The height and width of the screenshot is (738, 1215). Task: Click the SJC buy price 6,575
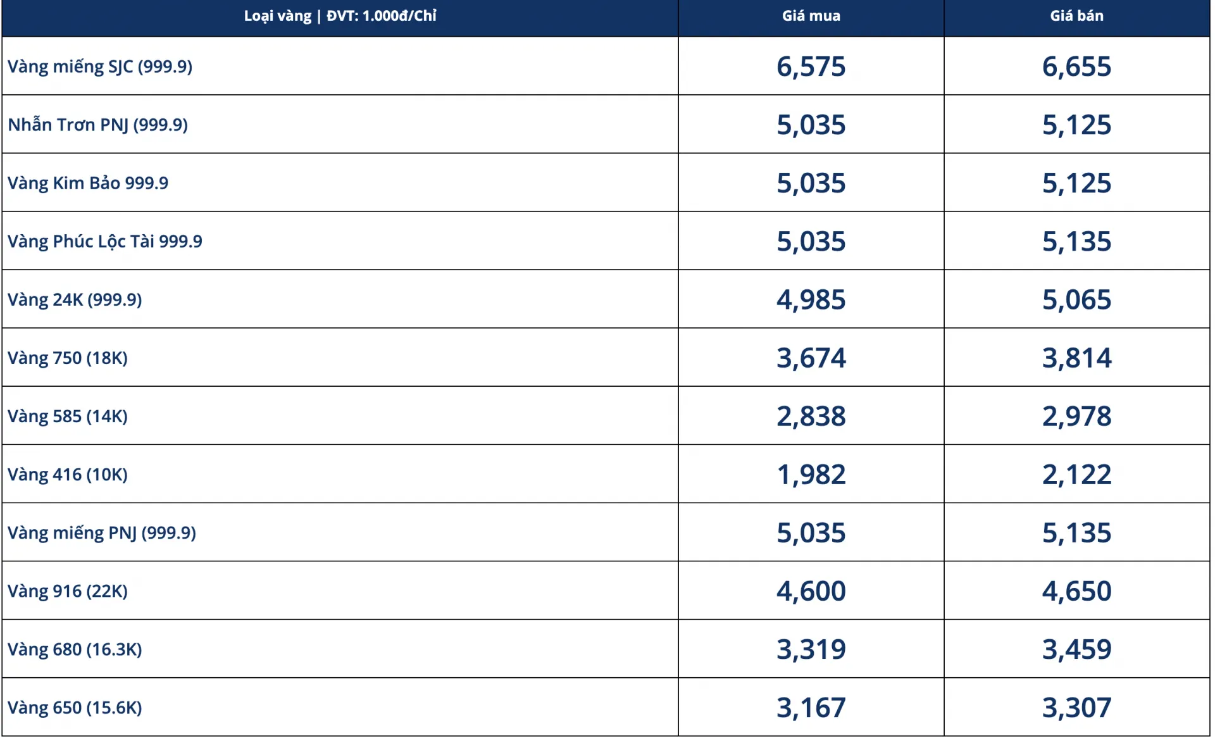click(x=811, y=66)
